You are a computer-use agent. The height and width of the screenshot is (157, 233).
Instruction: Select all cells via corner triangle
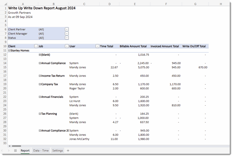tap(5, 4)
